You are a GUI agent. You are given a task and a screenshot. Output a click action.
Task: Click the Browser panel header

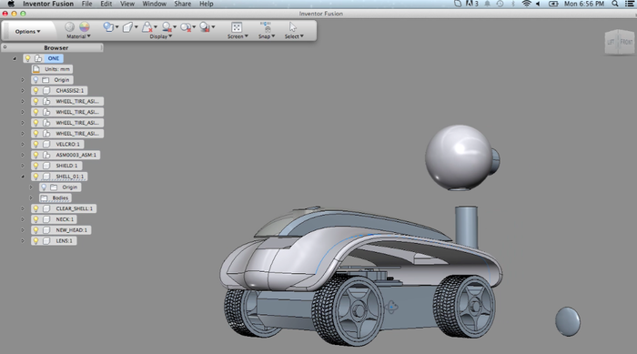[x=53, y=47]
